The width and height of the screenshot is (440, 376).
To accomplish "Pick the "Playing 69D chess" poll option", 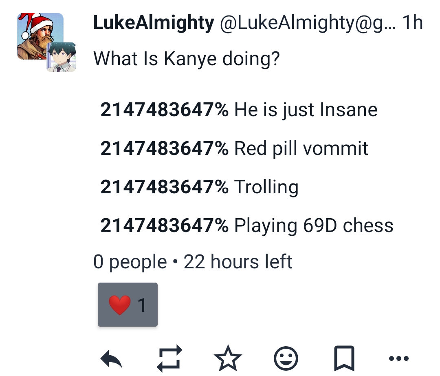I will [x=314, y=226].
